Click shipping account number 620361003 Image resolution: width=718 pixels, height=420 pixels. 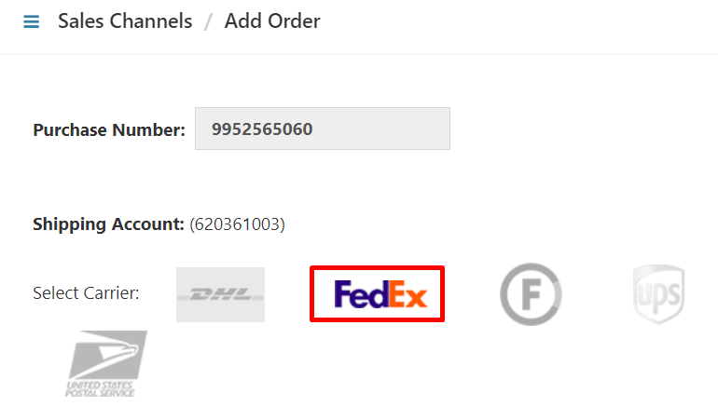(x=237, y=224)
